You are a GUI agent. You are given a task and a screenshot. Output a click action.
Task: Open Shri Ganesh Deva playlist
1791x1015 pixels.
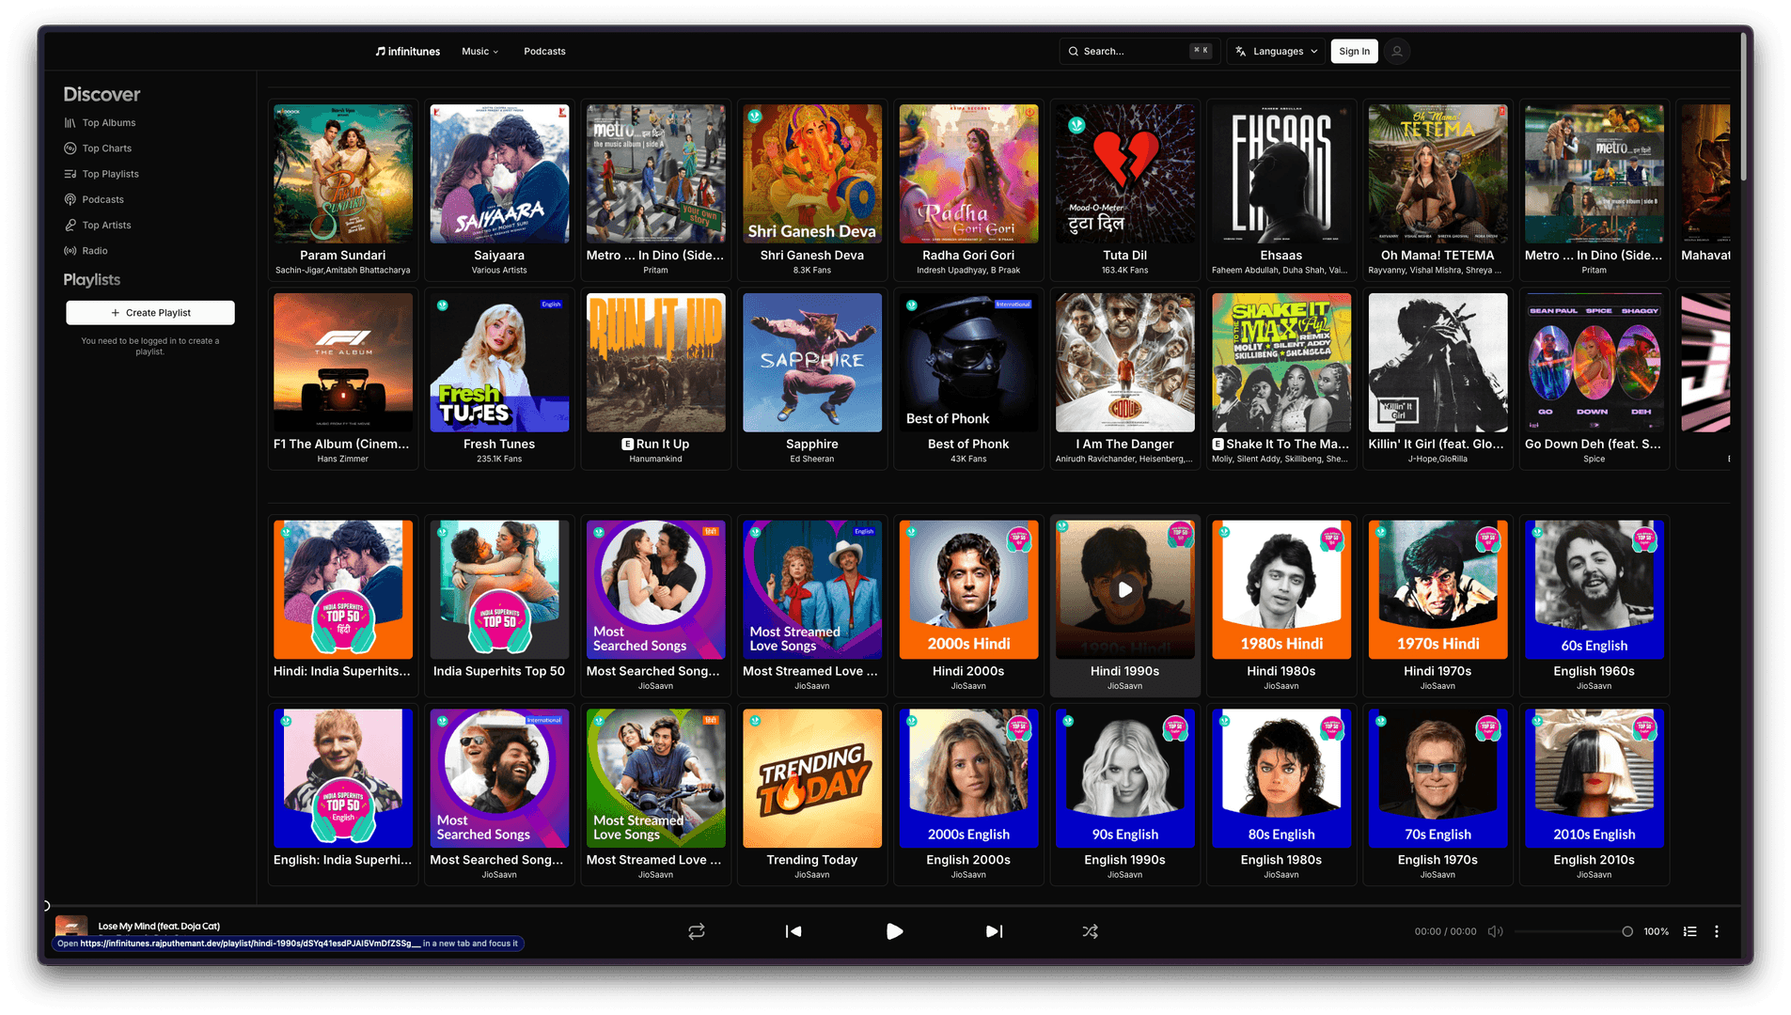[812, 174]
